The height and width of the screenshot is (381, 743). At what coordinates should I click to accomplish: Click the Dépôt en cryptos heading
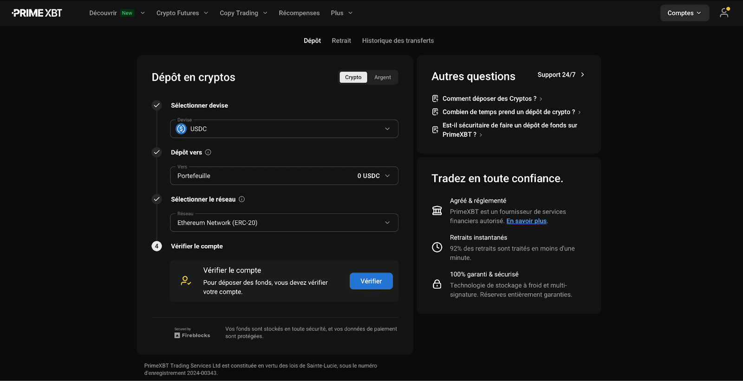pos(194,77)
